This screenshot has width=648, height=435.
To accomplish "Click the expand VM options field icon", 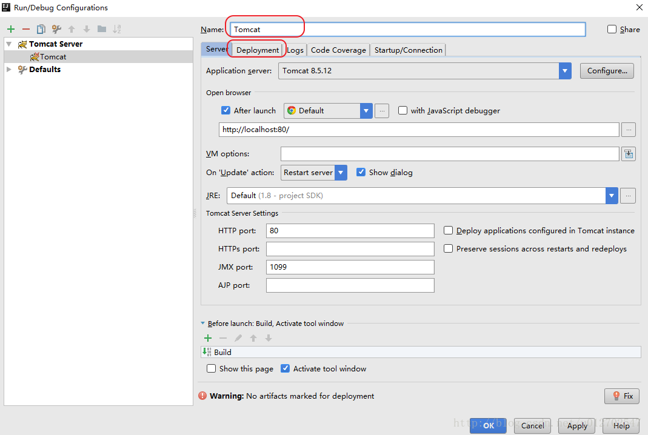I will (629, 154).
